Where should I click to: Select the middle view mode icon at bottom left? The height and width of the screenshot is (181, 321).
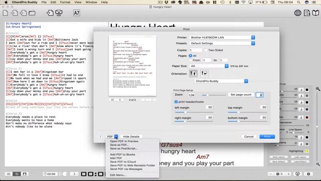(17, 174)
